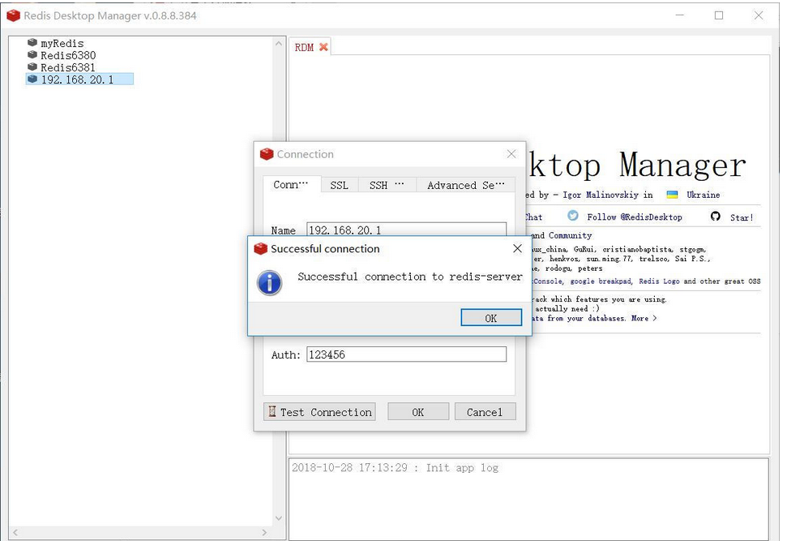Image resolution: width=787 pixels, height=541 pixels.
Task: Select Redis6381 connection in tree
Action: 68,67
